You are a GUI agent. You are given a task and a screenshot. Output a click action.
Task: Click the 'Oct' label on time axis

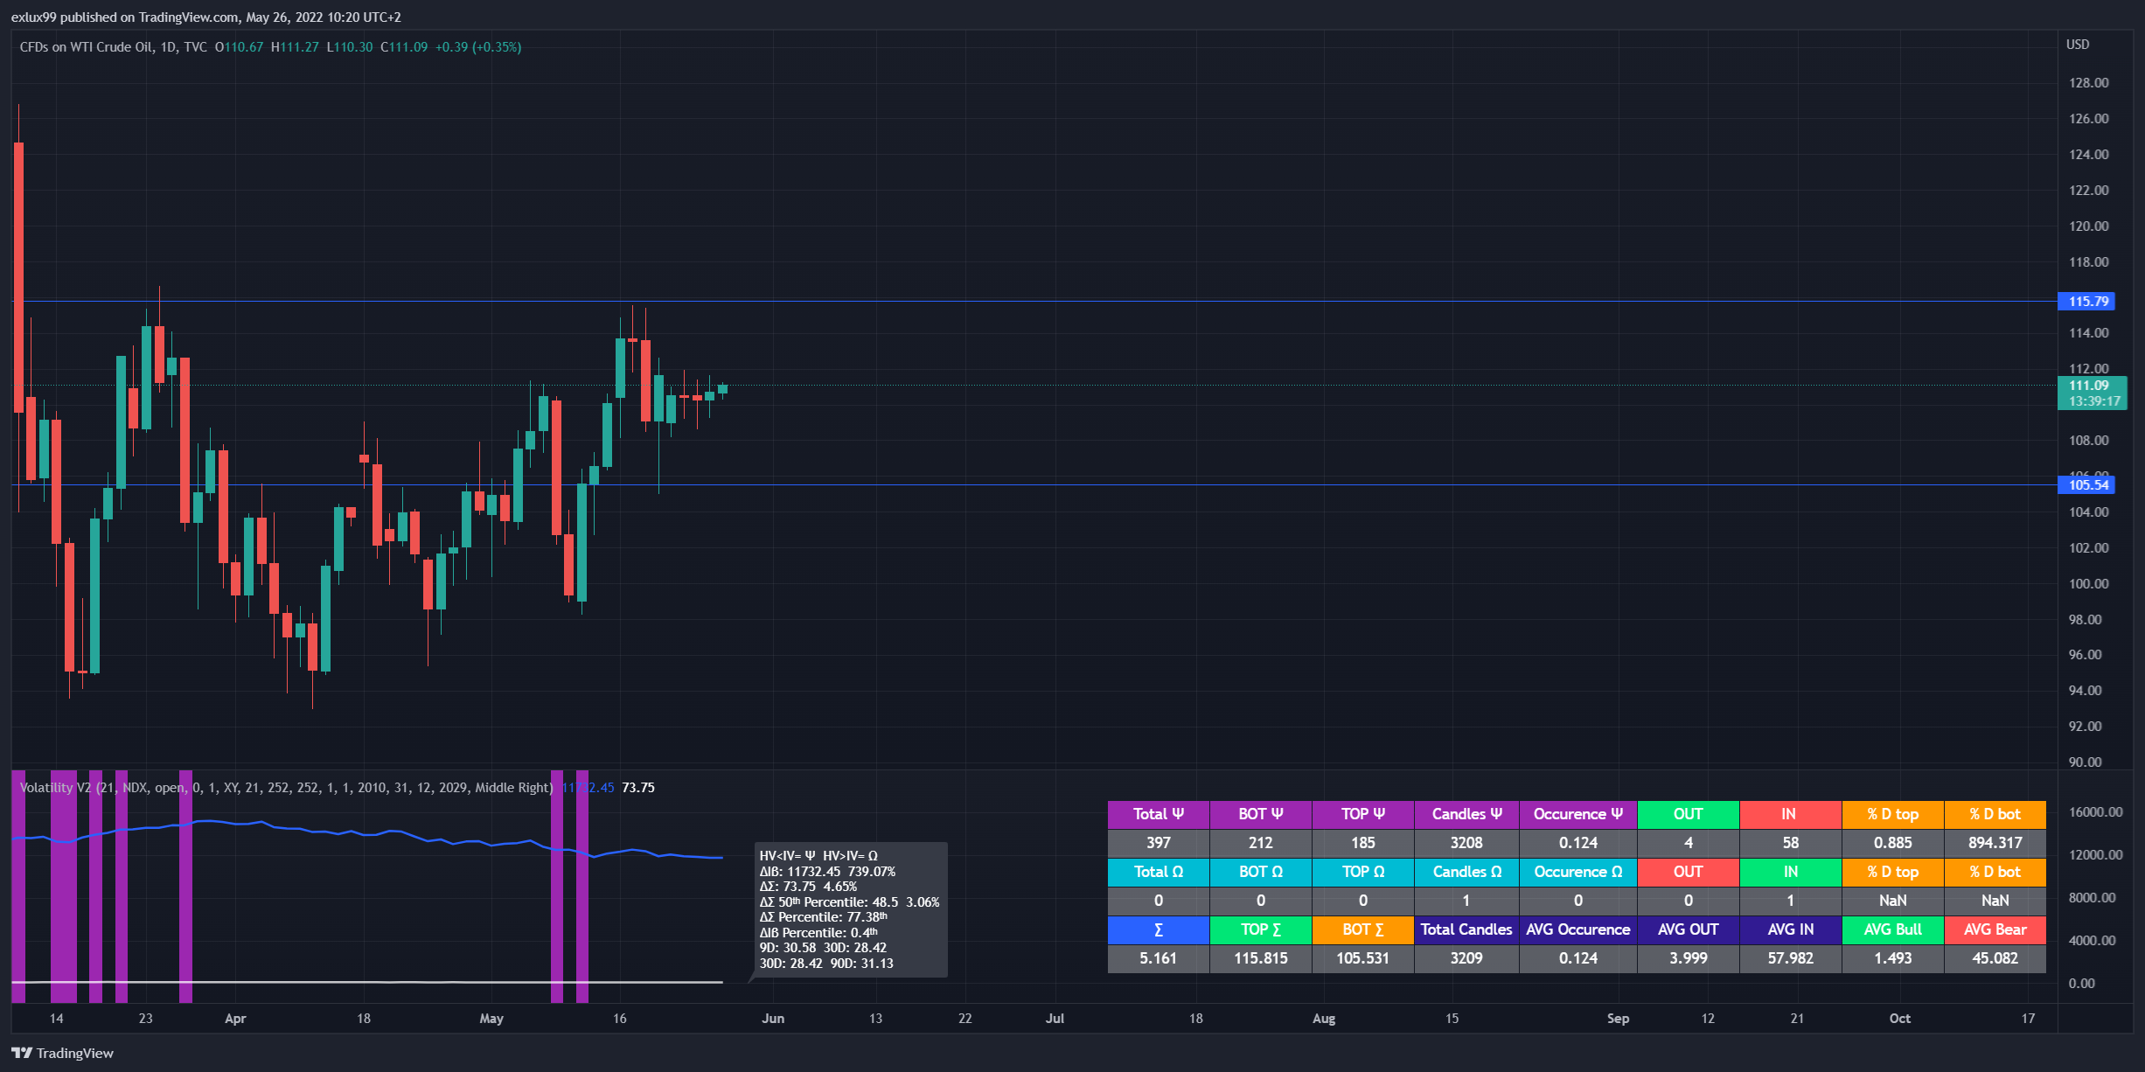[1899, 1019]
